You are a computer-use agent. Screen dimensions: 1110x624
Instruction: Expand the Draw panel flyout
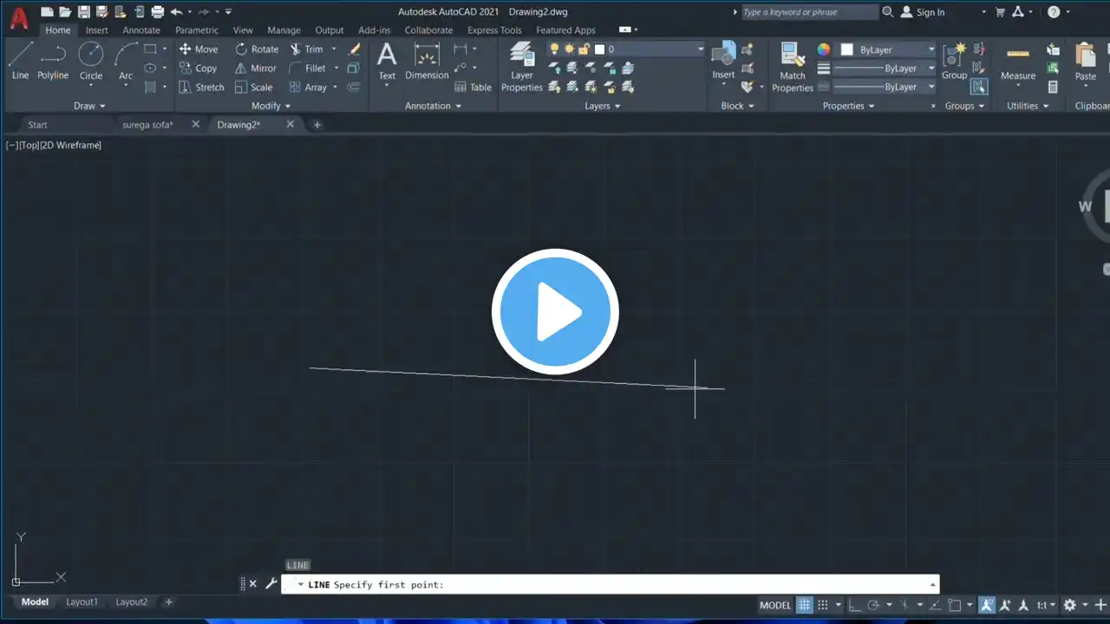click(89, 106)
